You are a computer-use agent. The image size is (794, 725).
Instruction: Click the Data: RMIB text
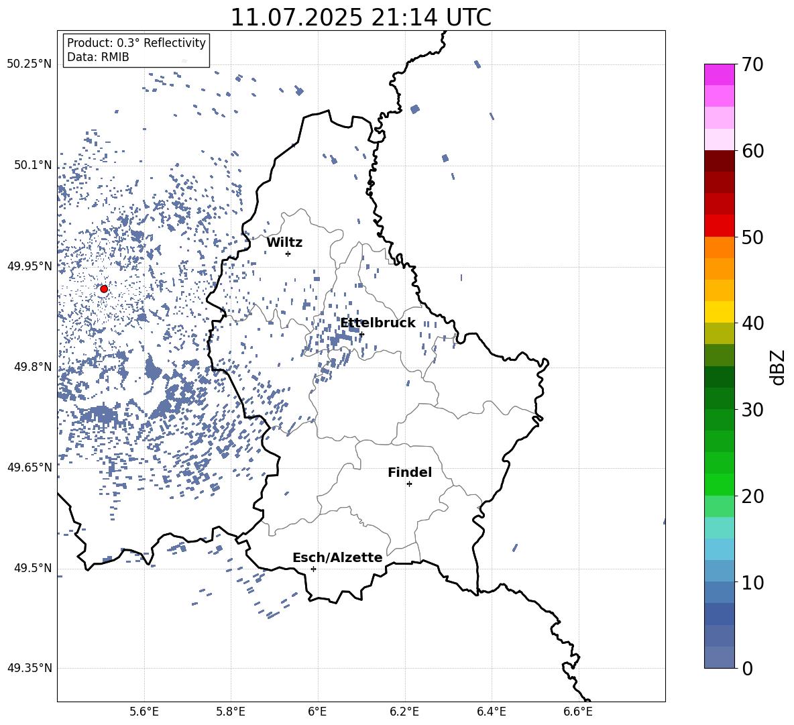point(98,57)
